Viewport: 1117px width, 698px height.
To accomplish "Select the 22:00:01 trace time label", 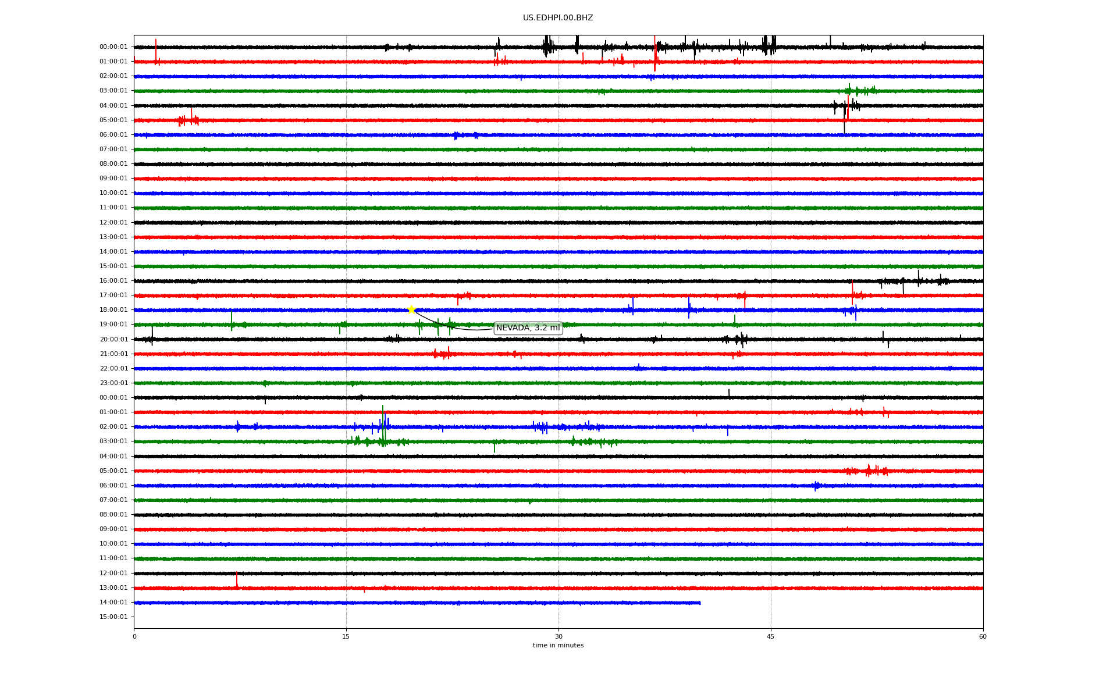I will 113,368.
